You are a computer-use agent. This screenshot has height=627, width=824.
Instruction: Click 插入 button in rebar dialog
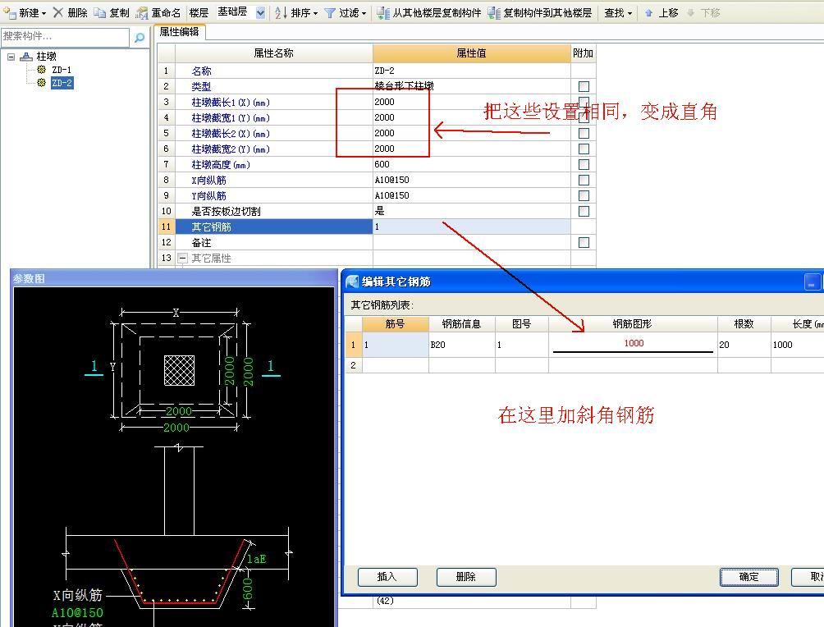pyautogui.click(x=387, y=577)
